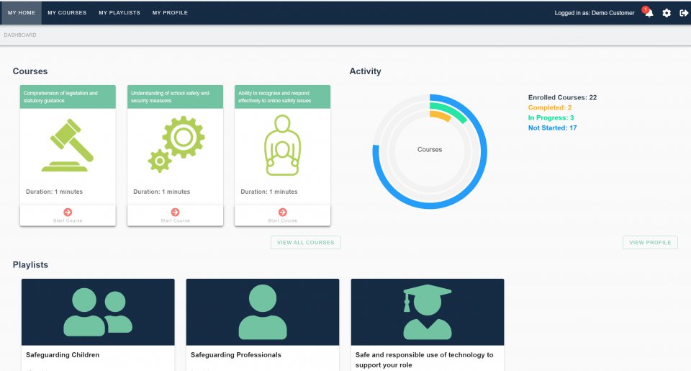This screenshot has width=691, height=371.
Task: Click the Activity section heading
Action: point(366,71)
